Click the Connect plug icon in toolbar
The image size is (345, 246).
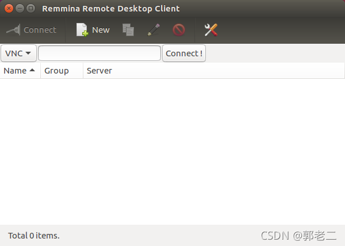(13, 30)
